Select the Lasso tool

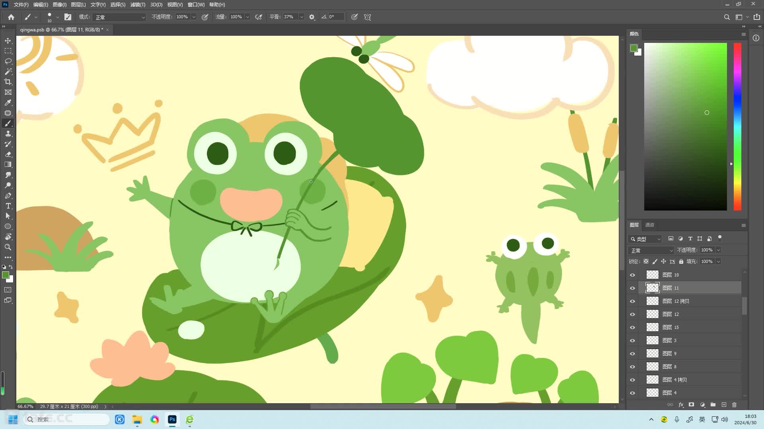tap(8, 61)
